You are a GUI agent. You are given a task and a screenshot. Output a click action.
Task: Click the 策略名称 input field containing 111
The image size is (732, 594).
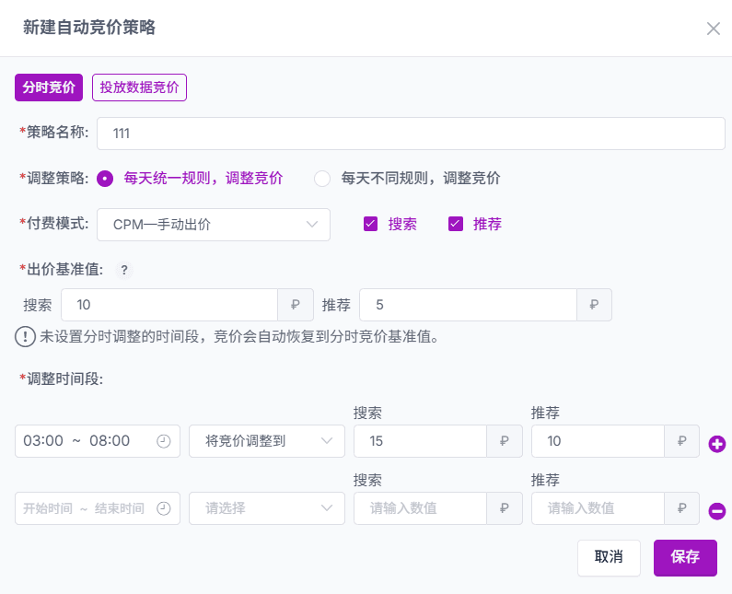[411, 134]
